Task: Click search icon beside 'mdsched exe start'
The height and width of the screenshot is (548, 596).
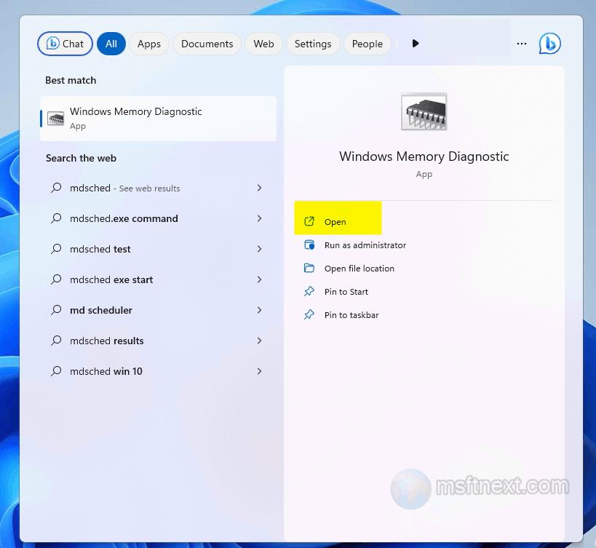Action: coord(56,279)
